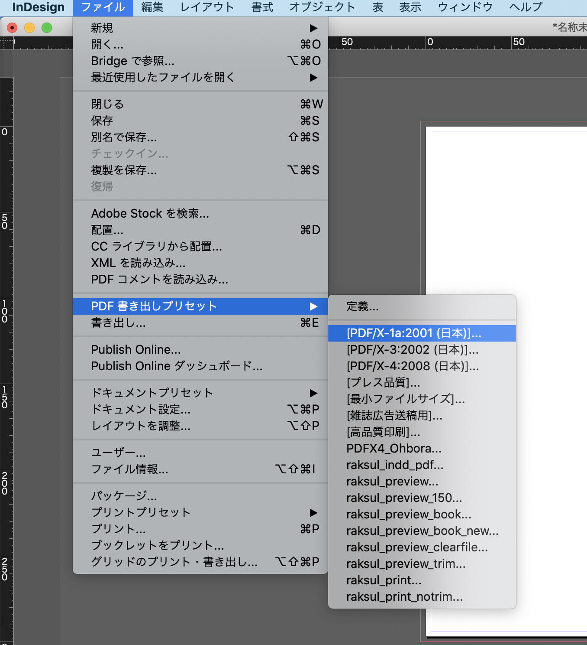This screenshot has height=645, width=587.
Task: Select [PDF/X-4:2008 (日本)]... preset
Action: tap(422, 366)
